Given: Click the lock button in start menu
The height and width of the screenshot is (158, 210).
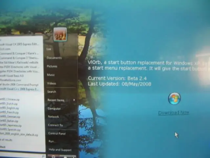Looking at the screenshot, I should (65, 157).
